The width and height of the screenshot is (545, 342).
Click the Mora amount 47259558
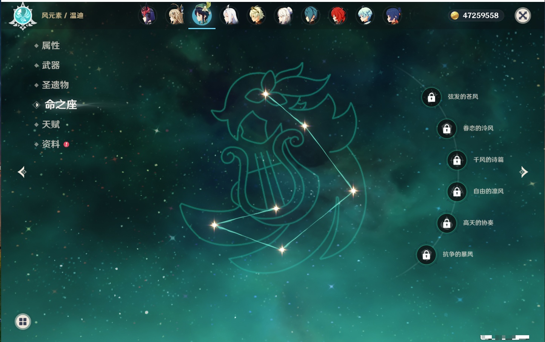(x=480, y=15)
